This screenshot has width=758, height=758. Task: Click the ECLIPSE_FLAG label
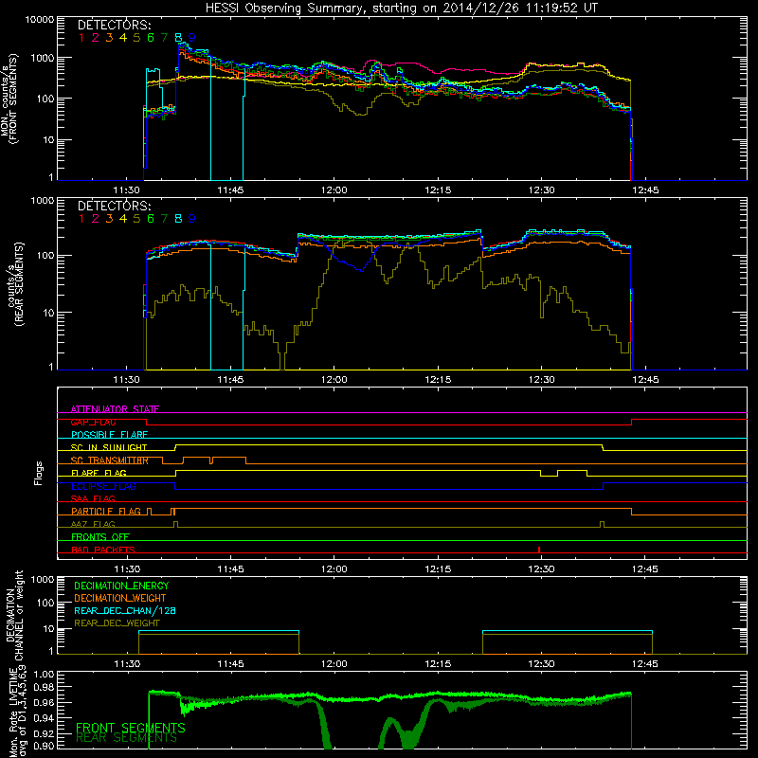(x=103, y=486)
